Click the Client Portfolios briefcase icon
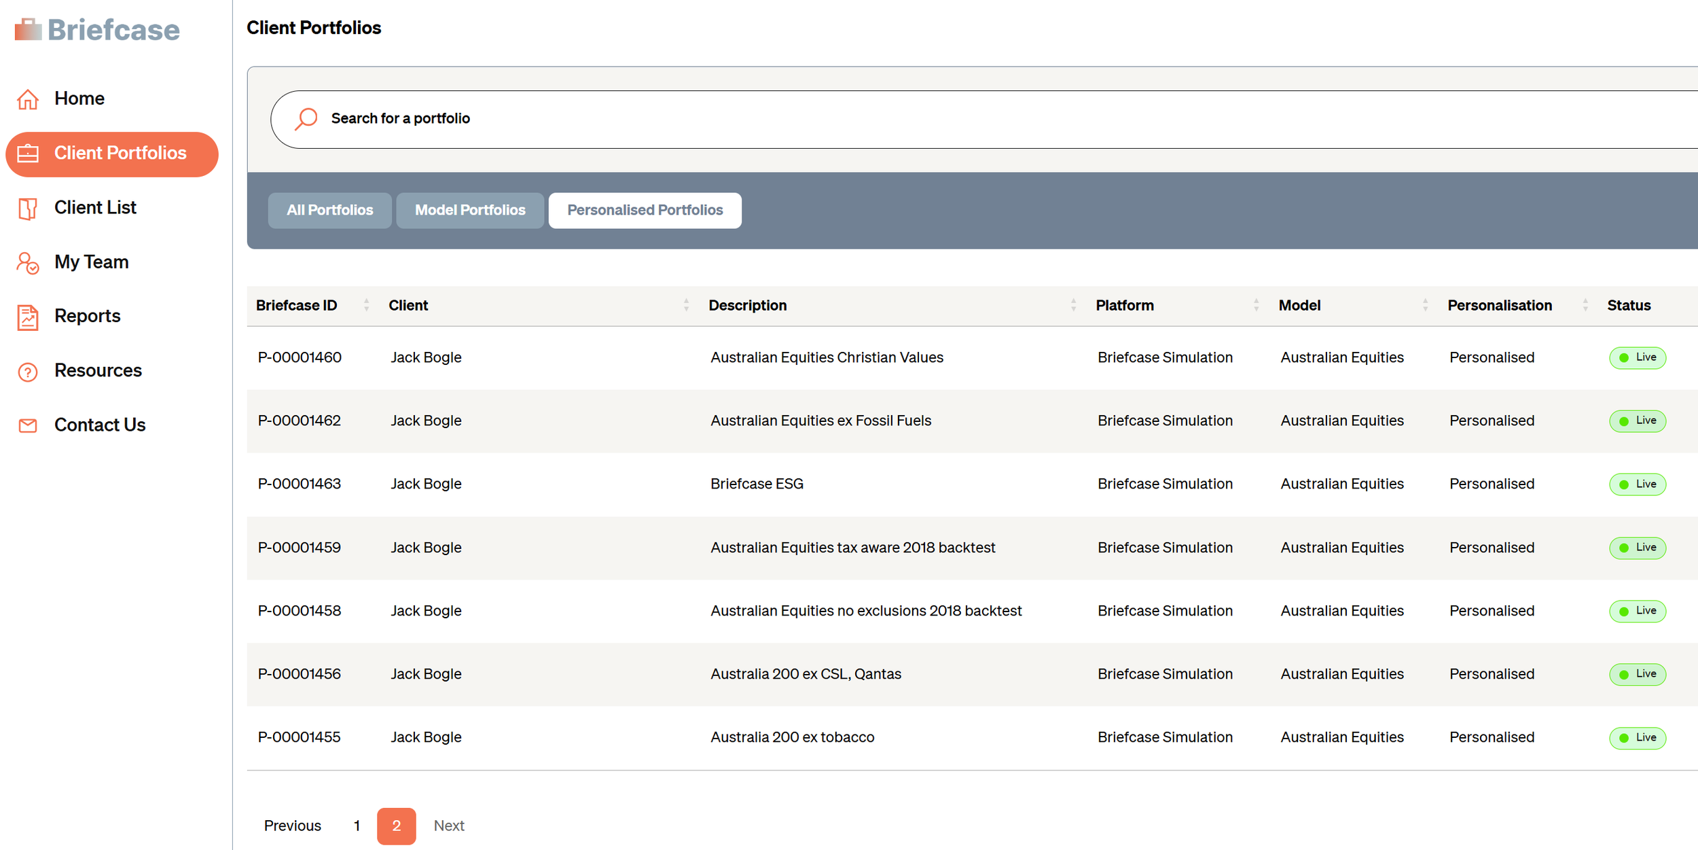The height and width of the screenshot is (850, 1698). click(28, 154)
